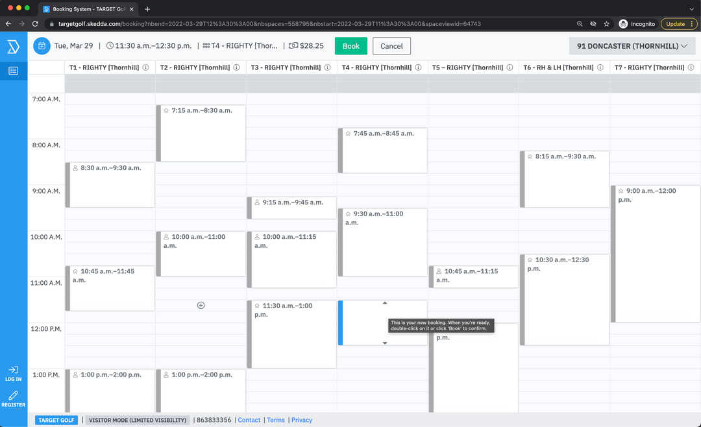Viewport: 701px width, 427px height.
Task: Show info for T4 - RIGHTY space
Action: 418,67
